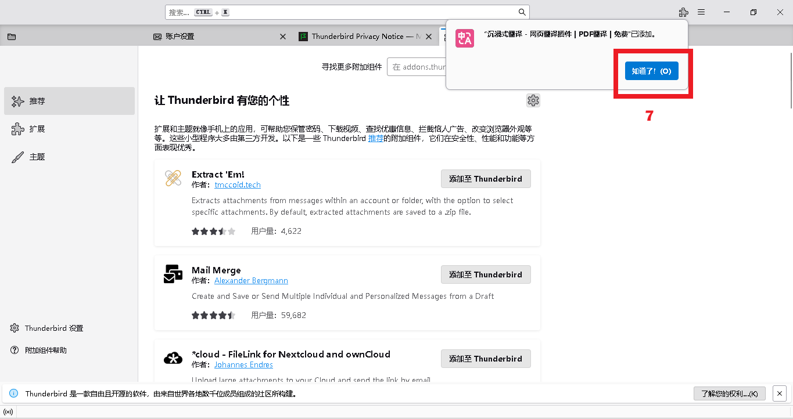
Task: Click the envelope icon on the 账户设置 tab
Action: tap(157, 37)
